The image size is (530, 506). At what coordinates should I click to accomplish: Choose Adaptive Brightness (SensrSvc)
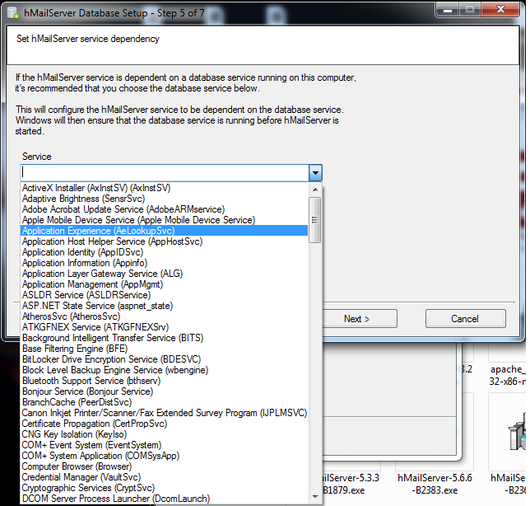(x=165, y=199)
